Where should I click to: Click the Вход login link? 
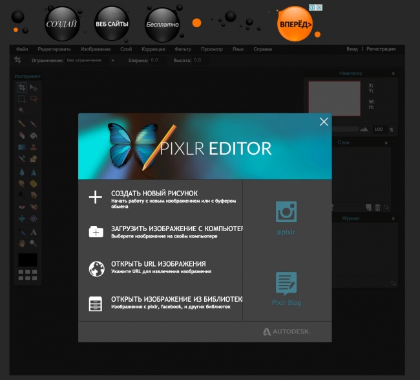tap(352, 49)
